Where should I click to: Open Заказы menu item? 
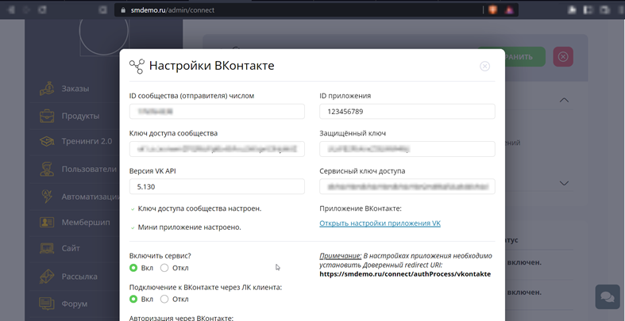click(x=75, y=88)
